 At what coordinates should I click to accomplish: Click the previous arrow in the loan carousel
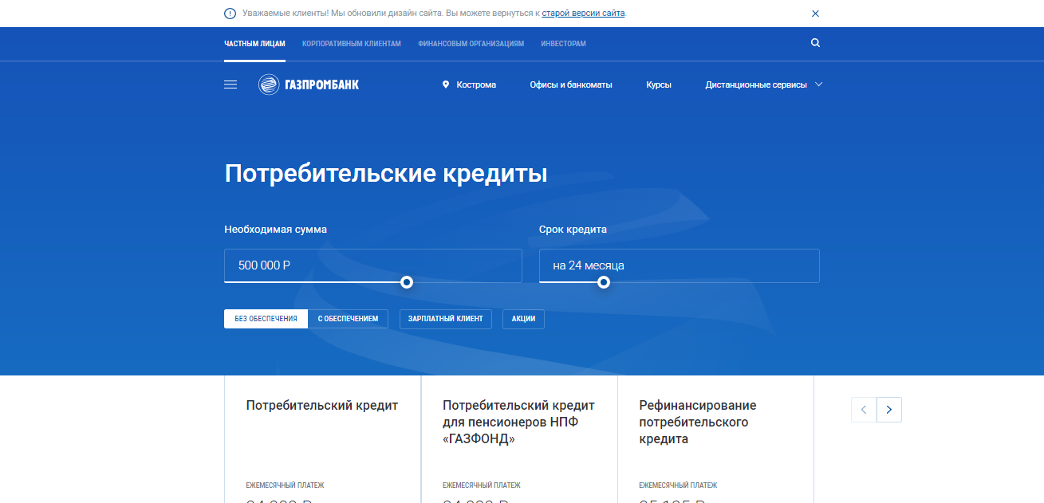click(864, 410)
